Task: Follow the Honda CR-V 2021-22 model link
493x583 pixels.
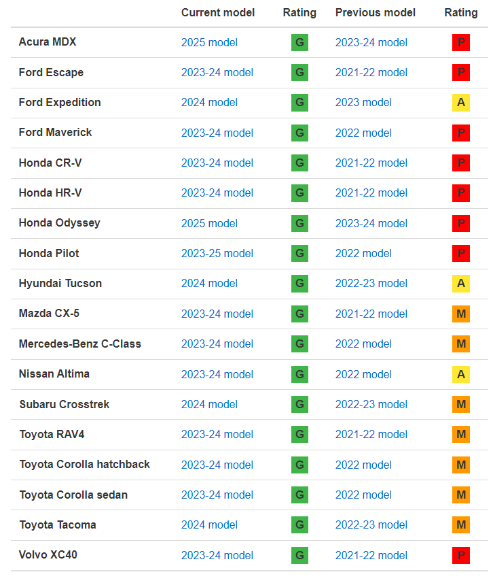Action: point(371,163)
